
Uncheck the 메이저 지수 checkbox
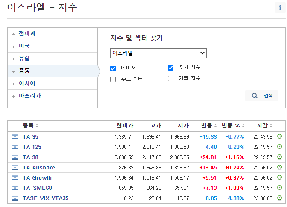click(113, 68)
